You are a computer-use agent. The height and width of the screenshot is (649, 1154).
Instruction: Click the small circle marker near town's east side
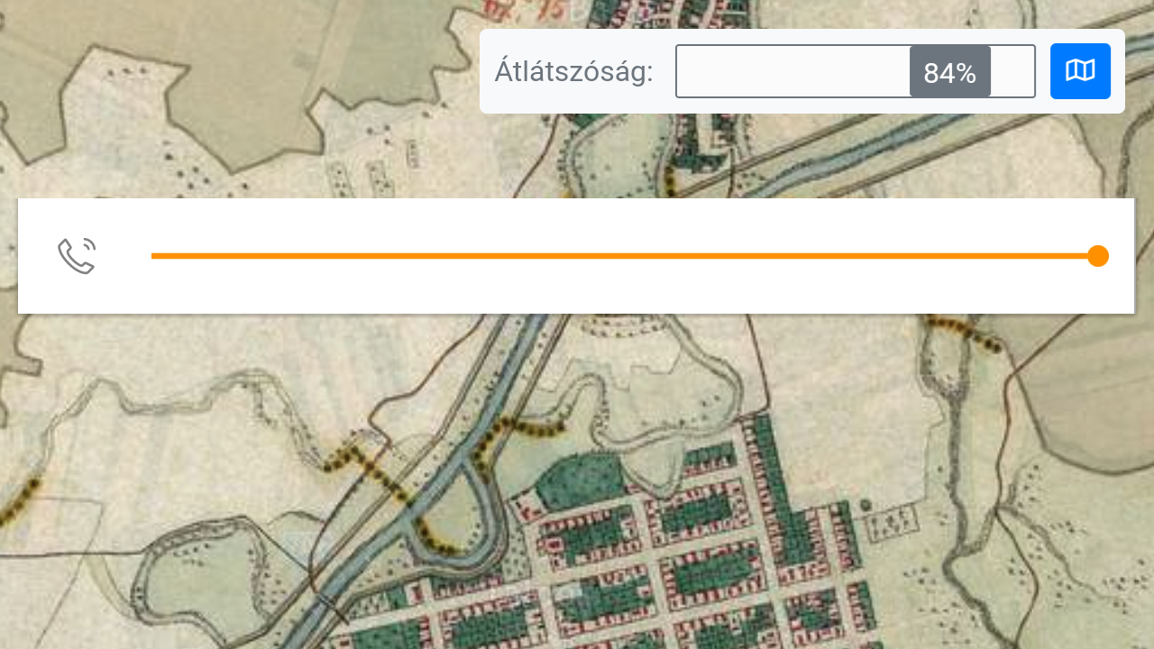(865, 506)
